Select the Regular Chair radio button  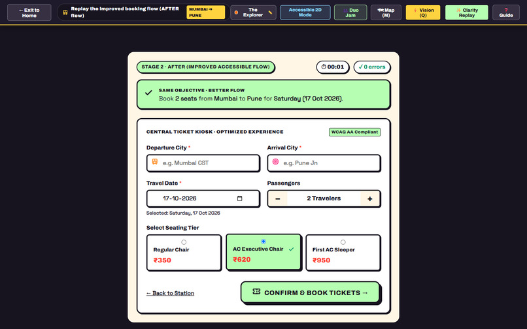pyautogui.click(x=184, y=242)
